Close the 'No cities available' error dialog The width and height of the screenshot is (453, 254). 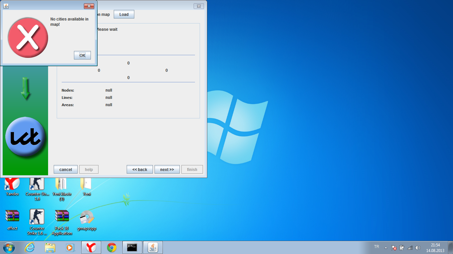click(89, 6)
